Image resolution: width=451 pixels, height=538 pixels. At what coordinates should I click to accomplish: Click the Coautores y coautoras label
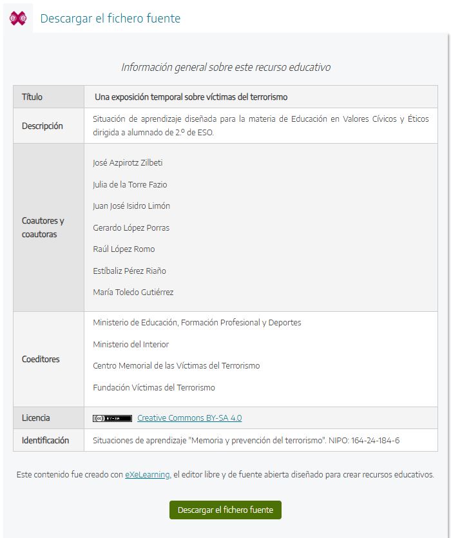(x=43, y=227)
